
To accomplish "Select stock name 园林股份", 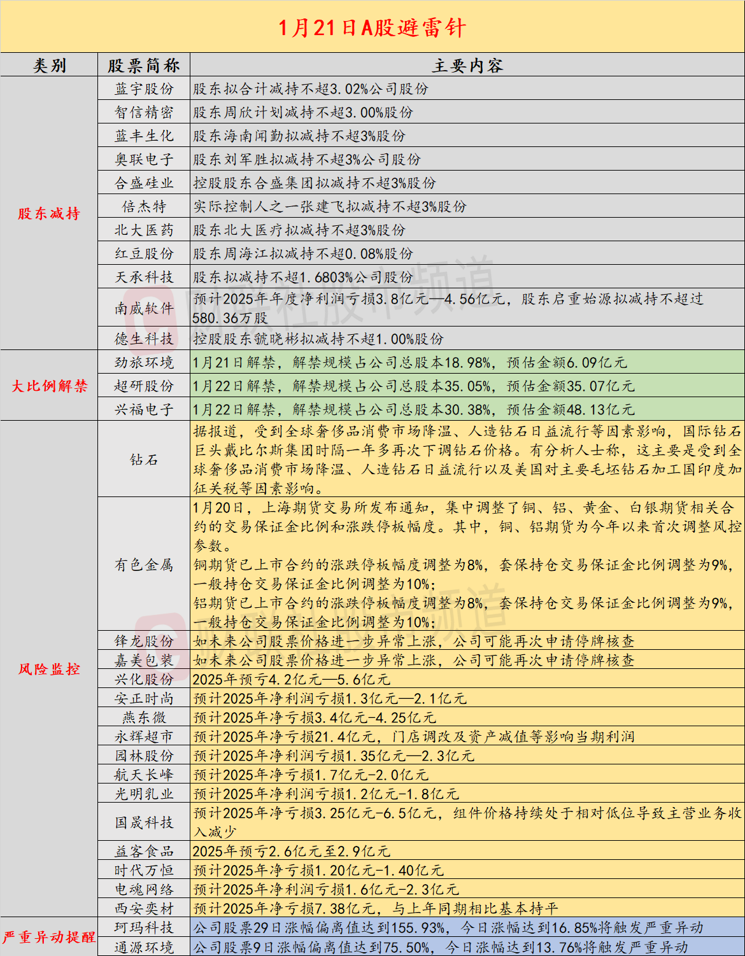I will pyautogui.click(x=144, y=756).
